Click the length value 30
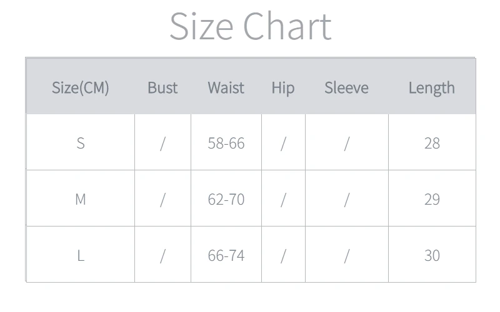Viewport: 500px width, 312px height. [x=432, y=255]
